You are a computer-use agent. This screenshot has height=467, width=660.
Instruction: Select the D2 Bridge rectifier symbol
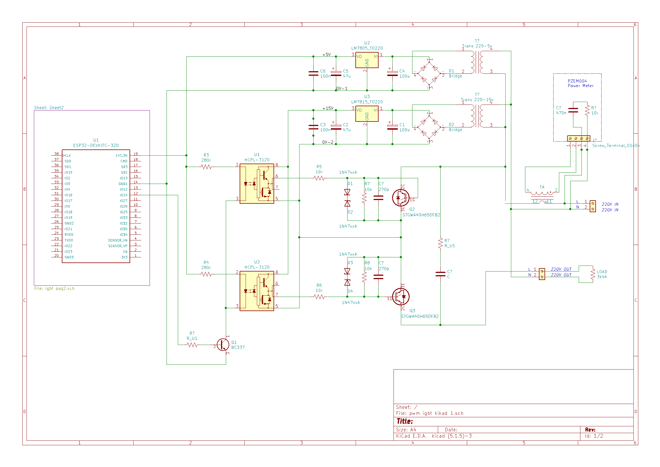tap(429, 127)
